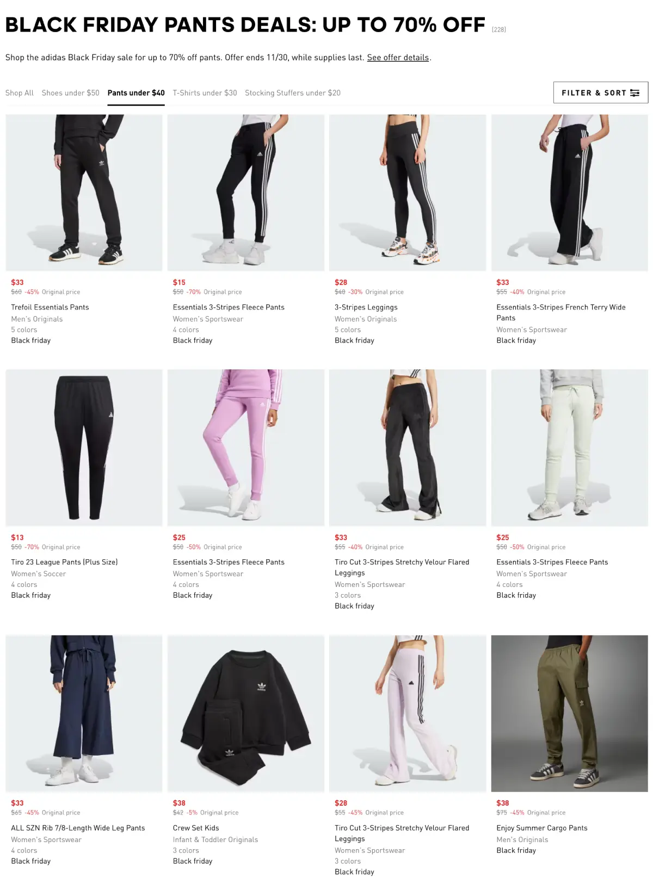View olive Enjoy Summer Cargo Pants photo

569,713
